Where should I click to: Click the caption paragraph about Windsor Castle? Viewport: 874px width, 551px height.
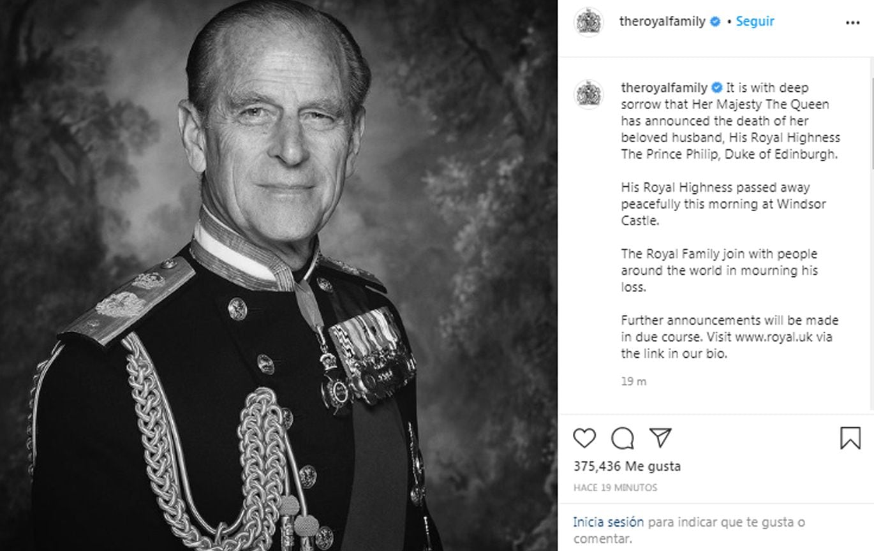tap(715, 204)
